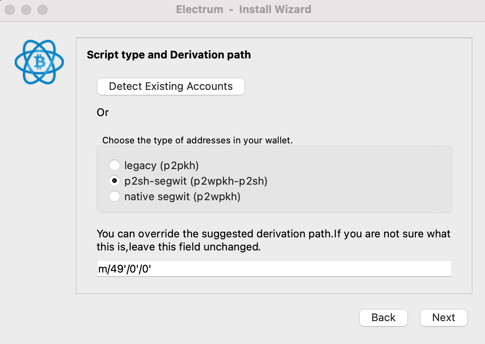Click the Choose the type of addresses label

pos(198,140)
